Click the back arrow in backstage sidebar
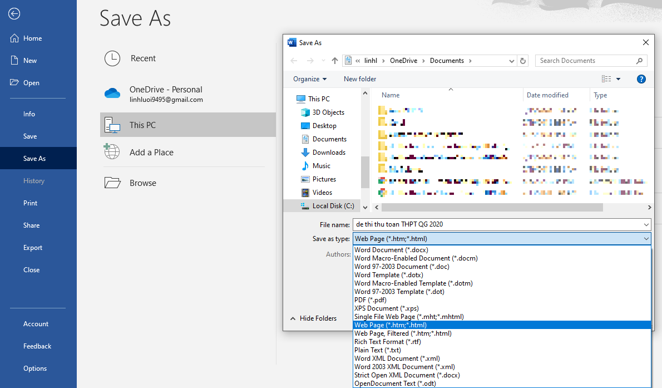 click(x=14, y=14)
